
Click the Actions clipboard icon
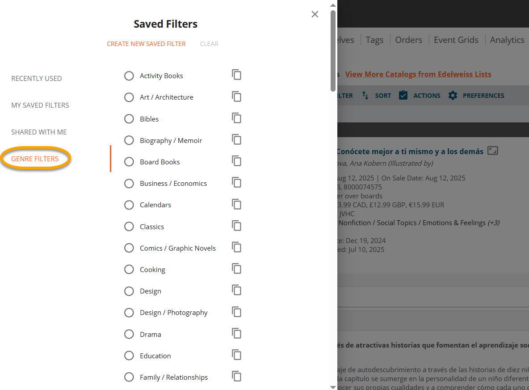coord(403,96)
